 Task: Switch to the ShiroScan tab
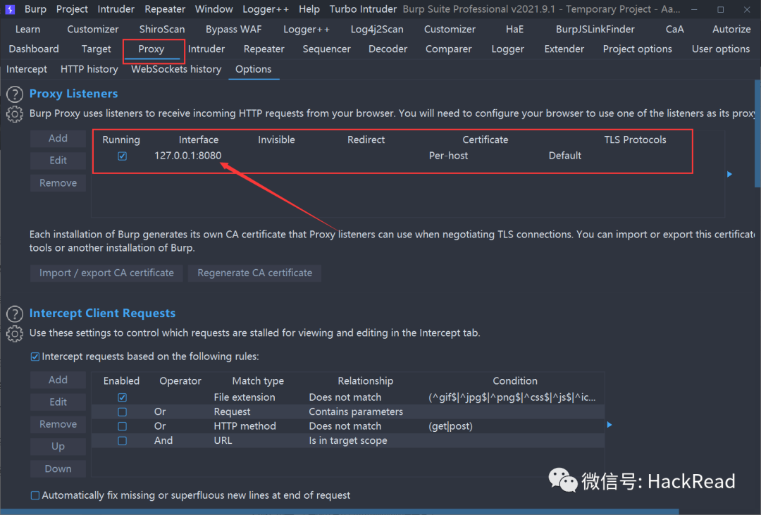tap(161, 29)
